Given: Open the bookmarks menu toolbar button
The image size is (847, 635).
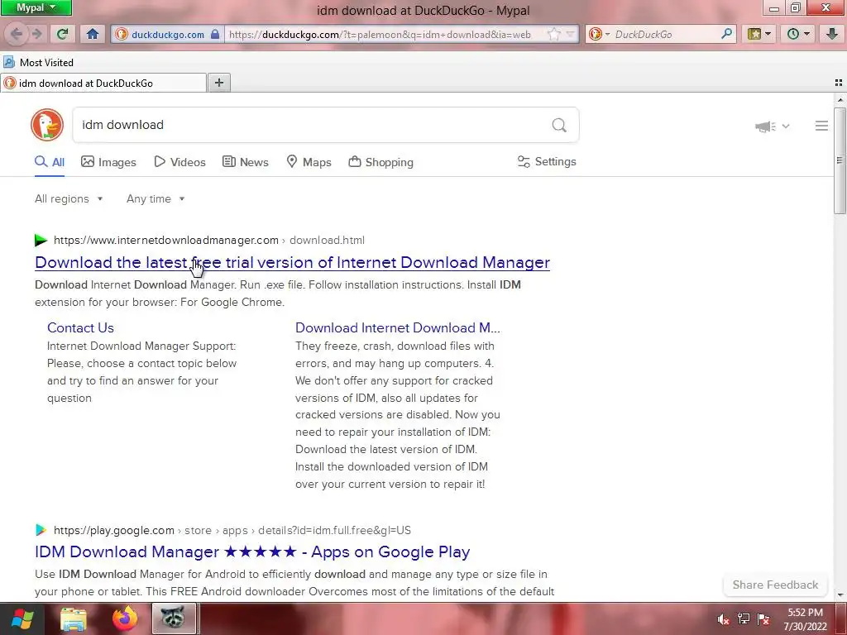Looking at the screenshot, I should 759,34.
